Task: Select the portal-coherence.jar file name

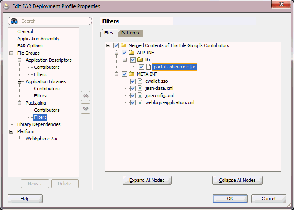Action: [x=174, y=67]
